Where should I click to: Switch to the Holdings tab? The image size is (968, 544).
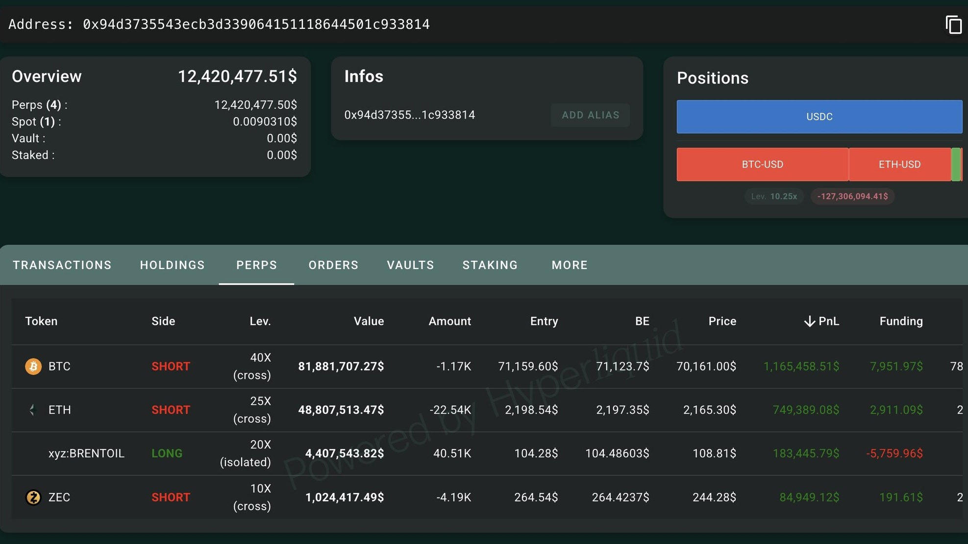(172, 265)
